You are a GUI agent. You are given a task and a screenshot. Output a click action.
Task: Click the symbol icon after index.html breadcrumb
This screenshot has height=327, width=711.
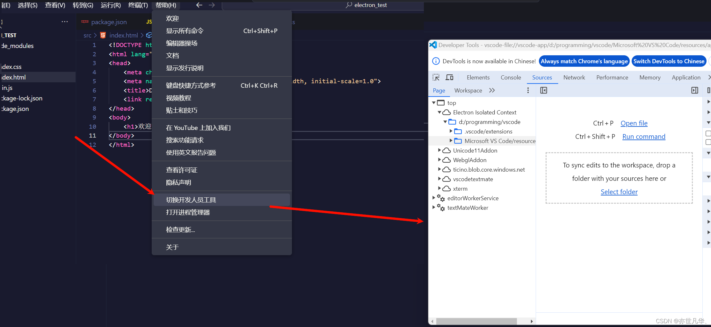[x=149, y=35]
